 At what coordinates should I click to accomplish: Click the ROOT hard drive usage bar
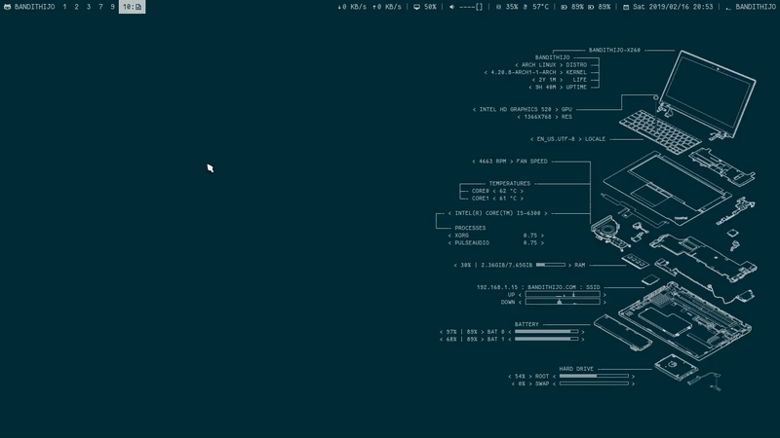point(592,377)
